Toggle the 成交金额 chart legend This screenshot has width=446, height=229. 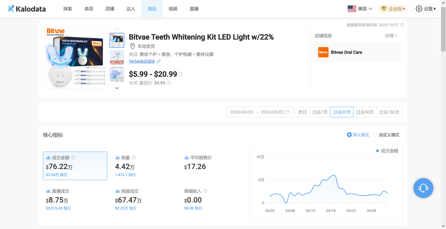(387, 151)
